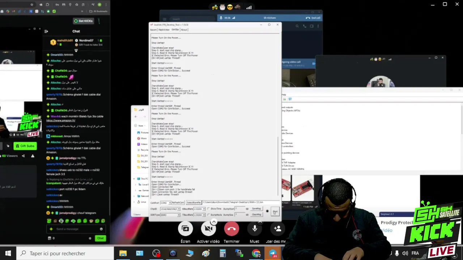
Task: Enable the DumpMode checkbox
Action: click(x=209, y=214)
